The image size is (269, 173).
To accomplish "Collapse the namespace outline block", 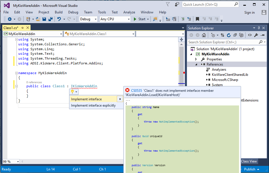I will (x=17, y=73).
